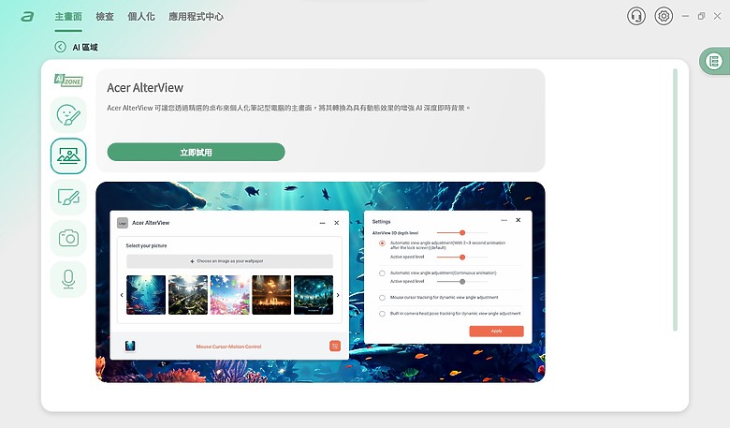Select the underwater wallpaper thumbnail

(146, 295)
